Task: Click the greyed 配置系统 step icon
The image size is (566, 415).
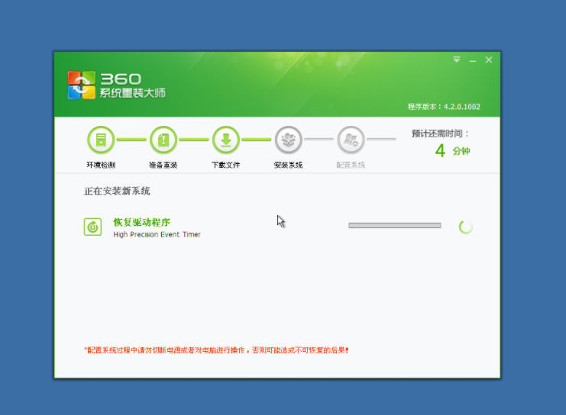Action: point(351,140)
